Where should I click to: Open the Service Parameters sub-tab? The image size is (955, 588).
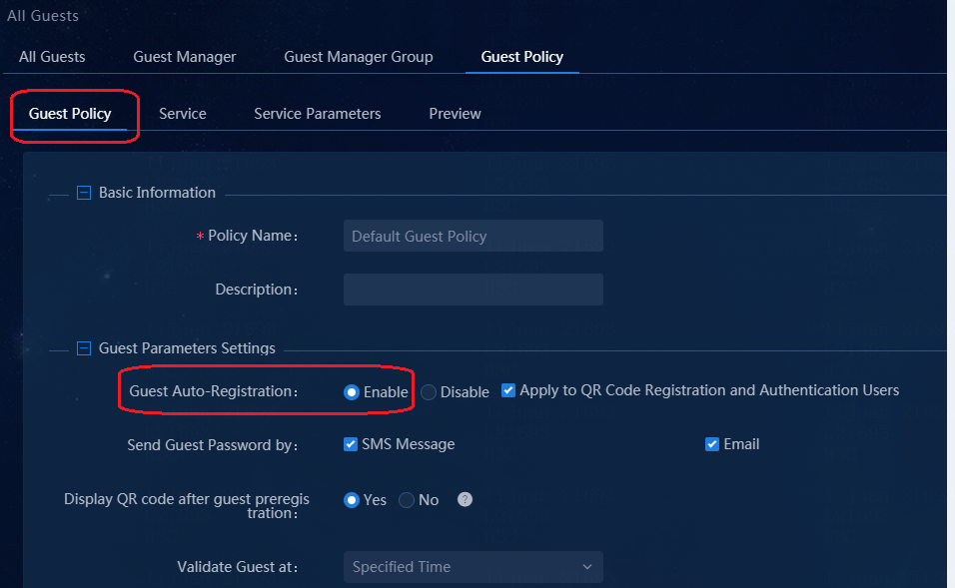[x=318, y=114]
